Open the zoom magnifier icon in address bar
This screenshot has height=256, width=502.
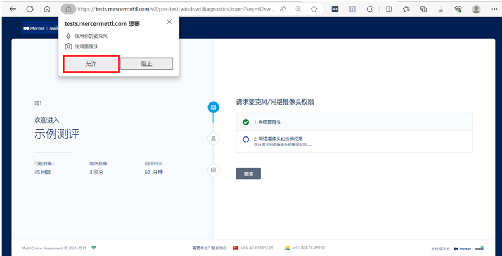click(x=298, y=9)
